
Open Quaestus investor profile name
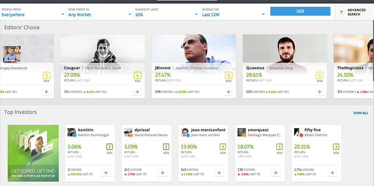coord(255,68)
